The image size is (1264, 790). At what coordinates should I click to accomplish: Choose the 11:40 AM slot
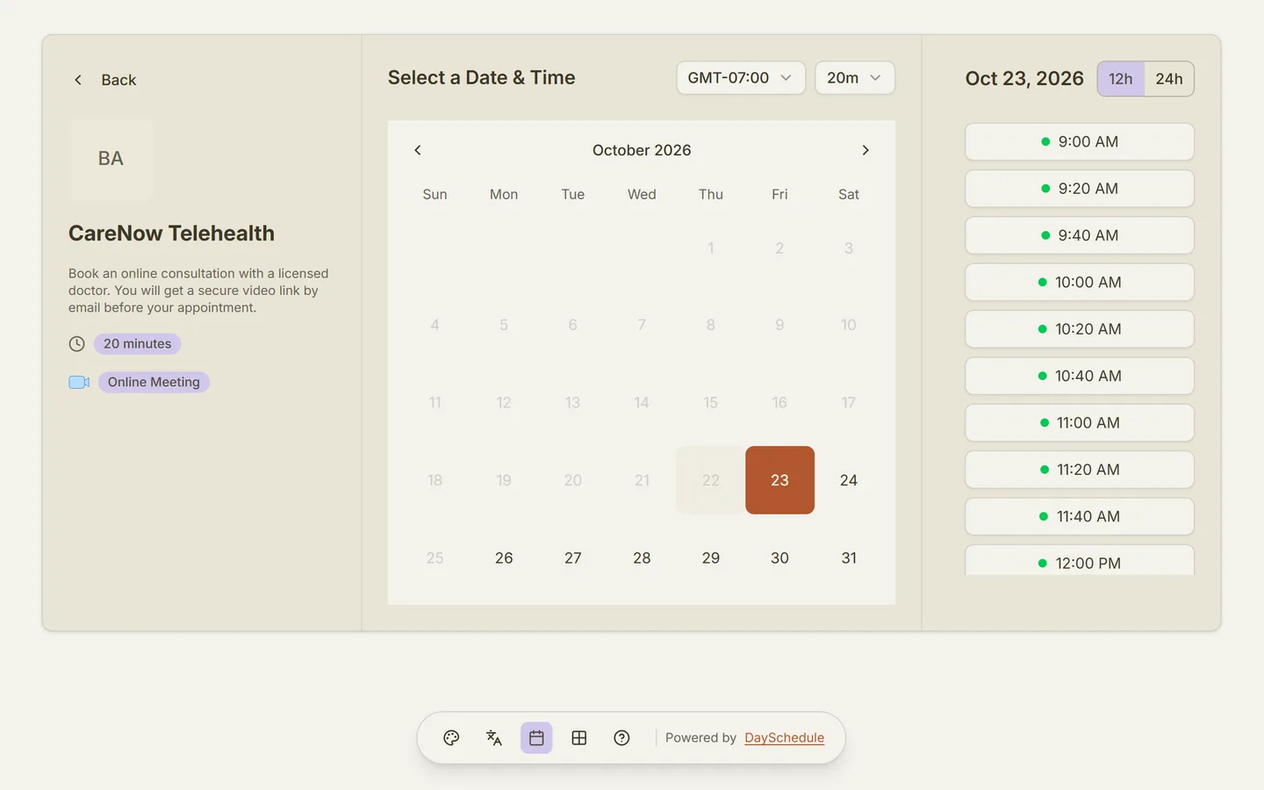[x=1080, y=516]
